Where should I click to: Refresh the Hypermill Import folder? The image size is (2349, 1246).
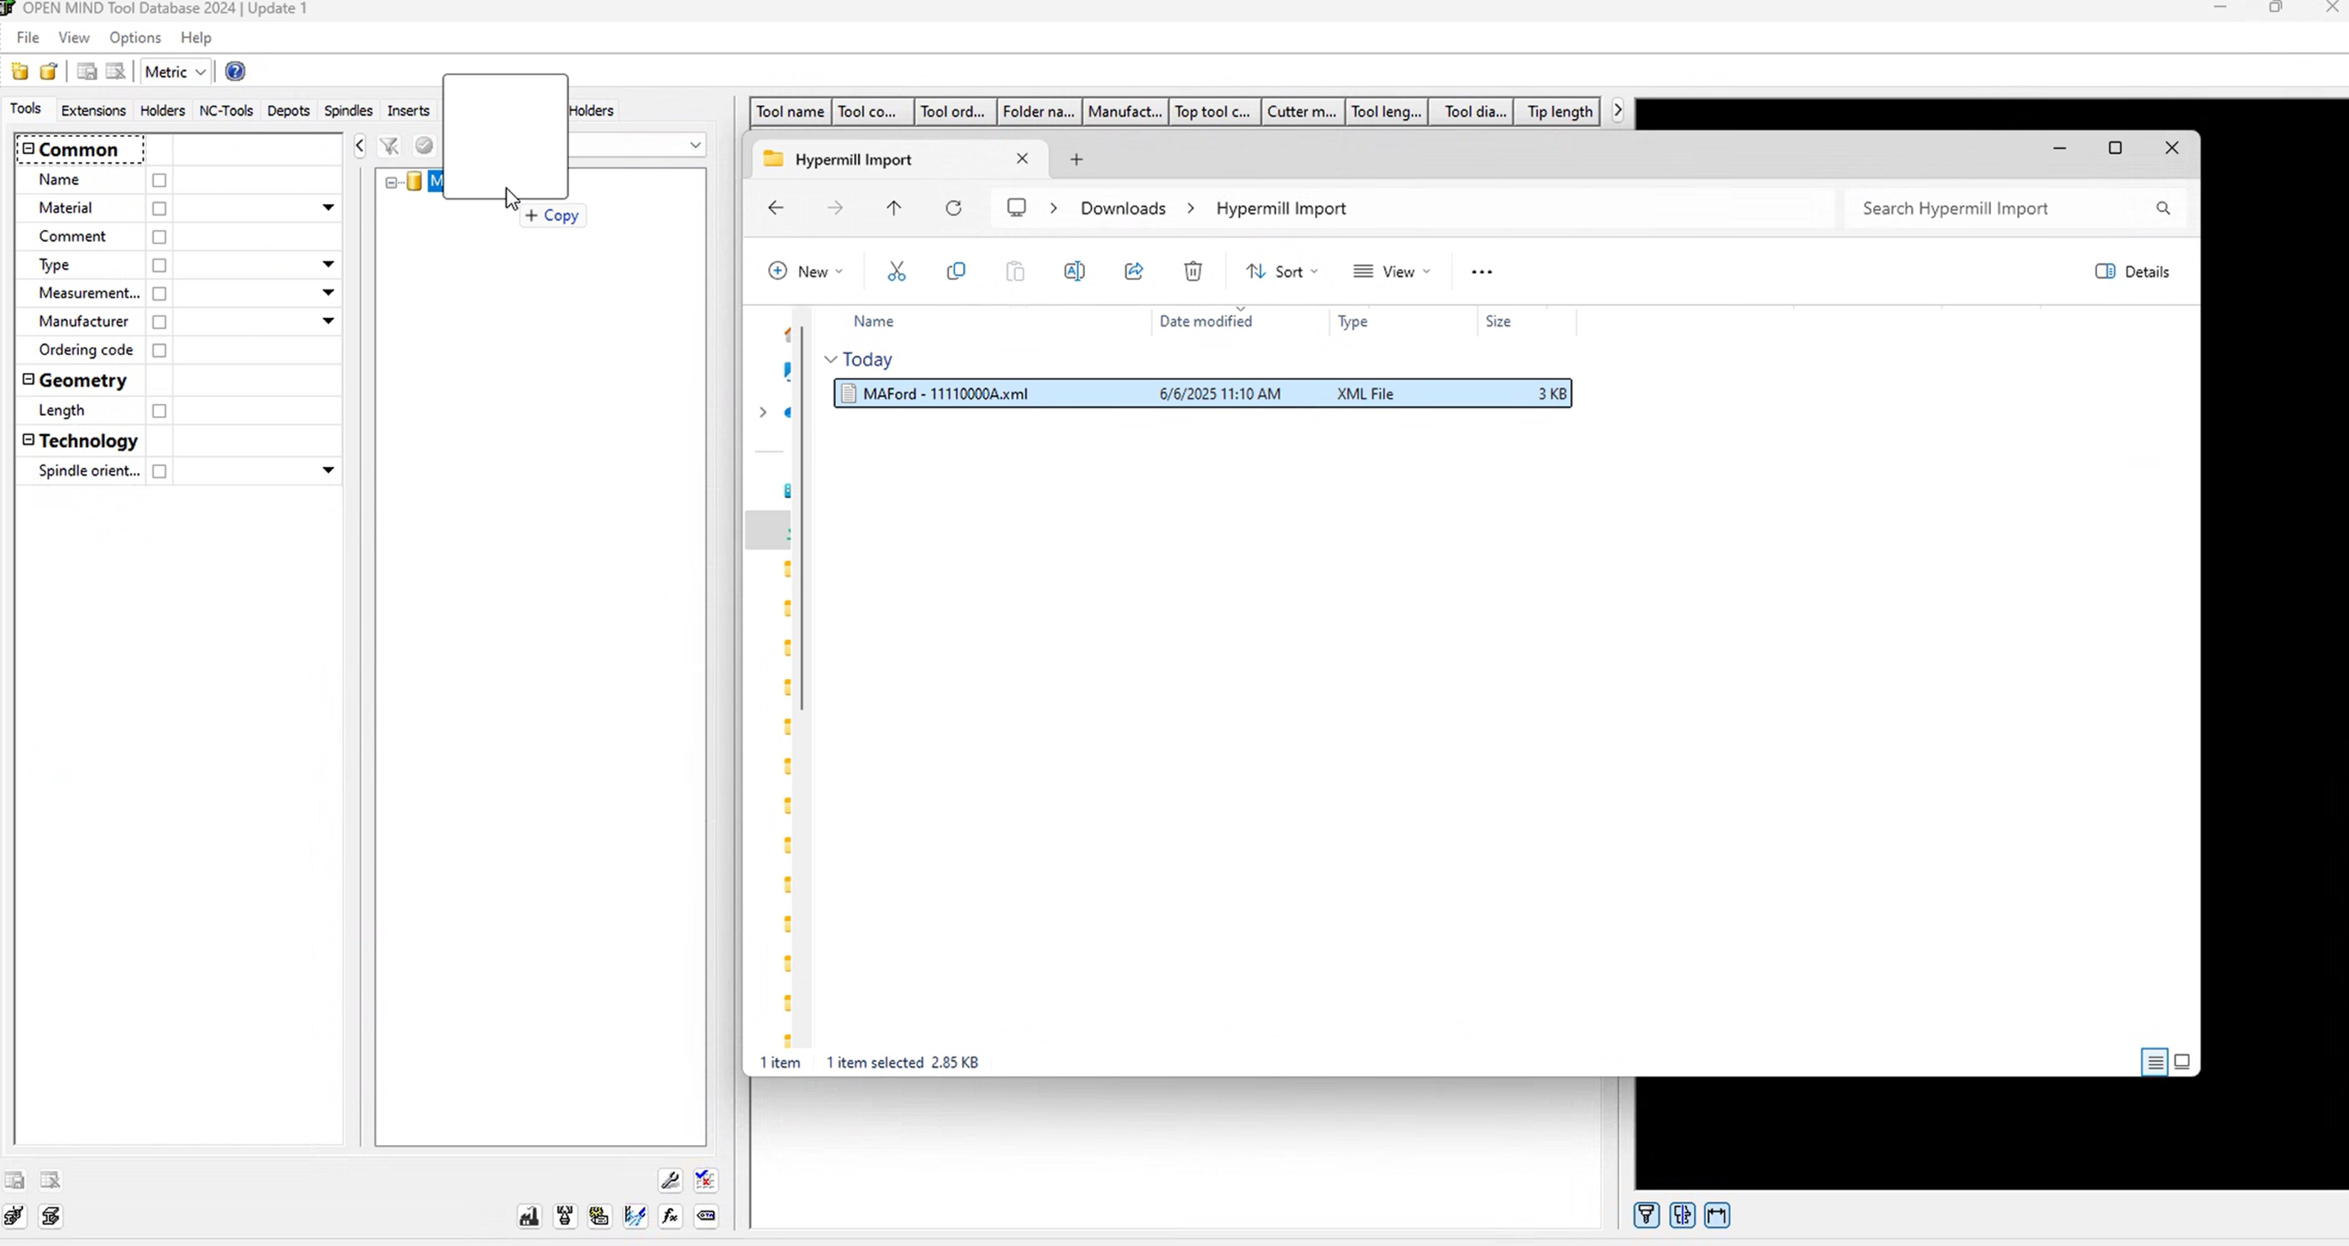click(x=953, y=209)
